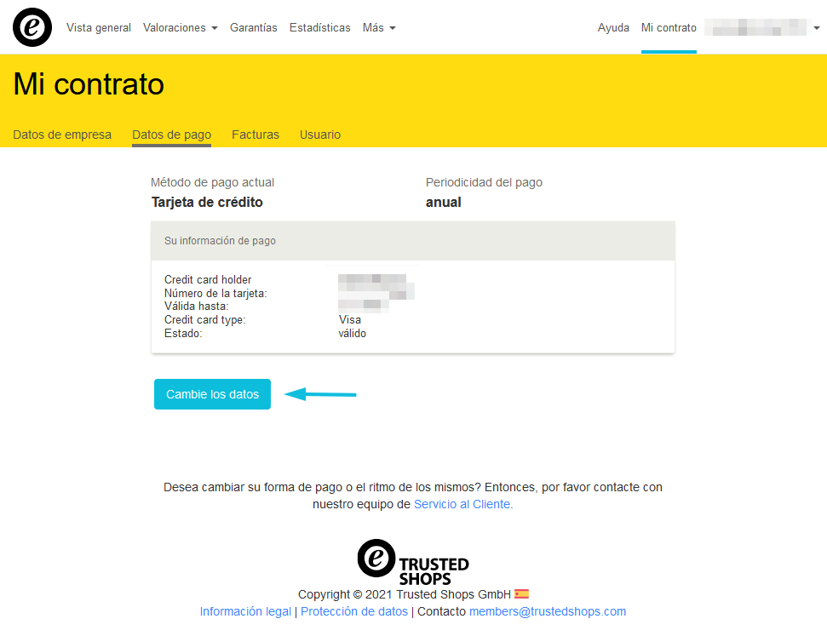Click the 'Visa' credit card type value
Image resolution: width=827 pixels, height=636 pixels.
coord(350,319)
